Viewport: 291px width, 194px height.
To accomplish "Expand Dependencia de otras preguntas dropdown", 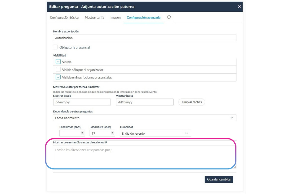I will coord(145,118).
